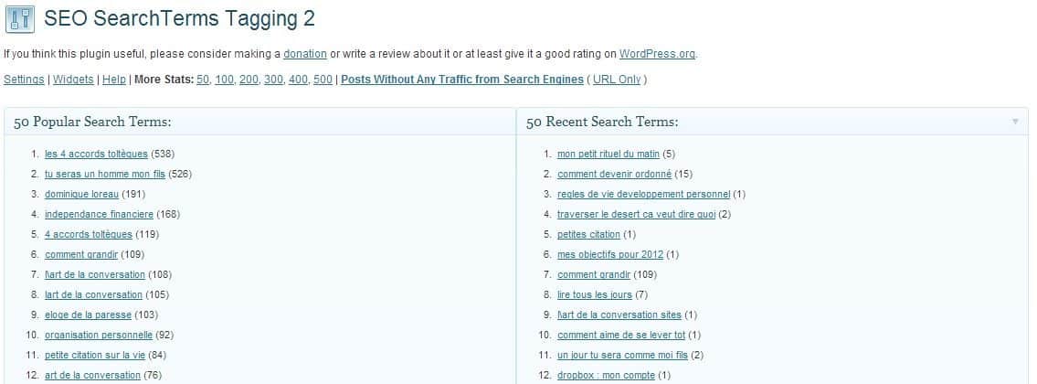1037x384 pixels.
Task: Open 'comment grandir' in Popular Search Terms
Action: [81, 254]
